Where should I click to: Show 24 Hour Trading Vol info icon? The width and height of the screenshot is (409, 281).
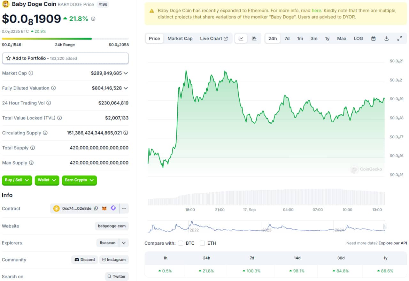(49, 103)
